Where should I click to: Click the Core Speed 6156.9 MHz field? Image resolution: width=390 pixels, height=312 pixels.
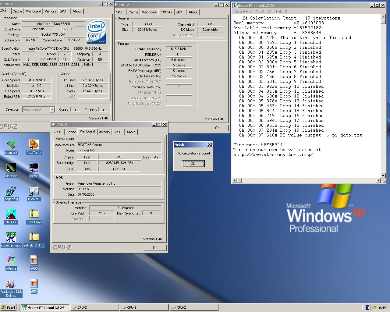point(37,80)
